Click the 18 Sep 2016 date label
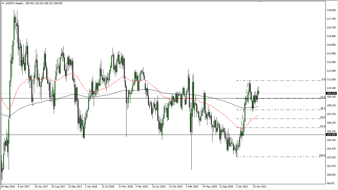The width and height of the screenshot is (338, 190). click(x=8, y=186)
